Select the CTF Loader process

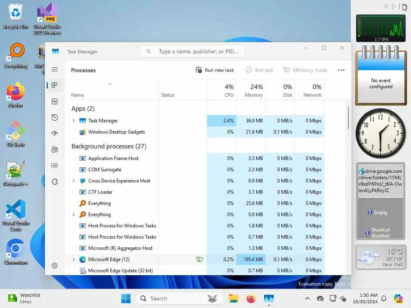pyautogui.click(x=194, y=192)
